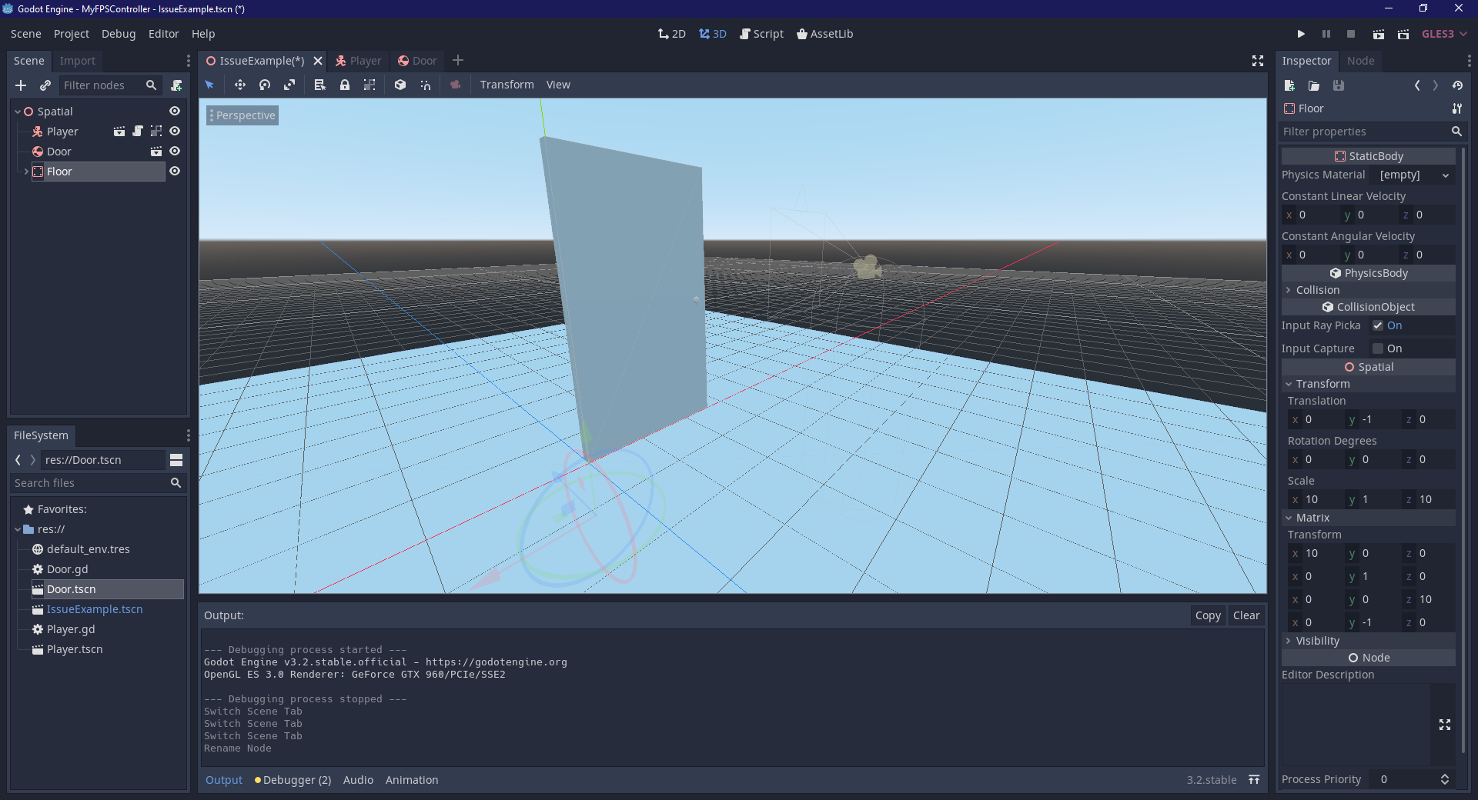Screen dimensions: 1478x800
Task: Click the list-select tool in the 3D toolbar
Action: click(x=320, y=85)
